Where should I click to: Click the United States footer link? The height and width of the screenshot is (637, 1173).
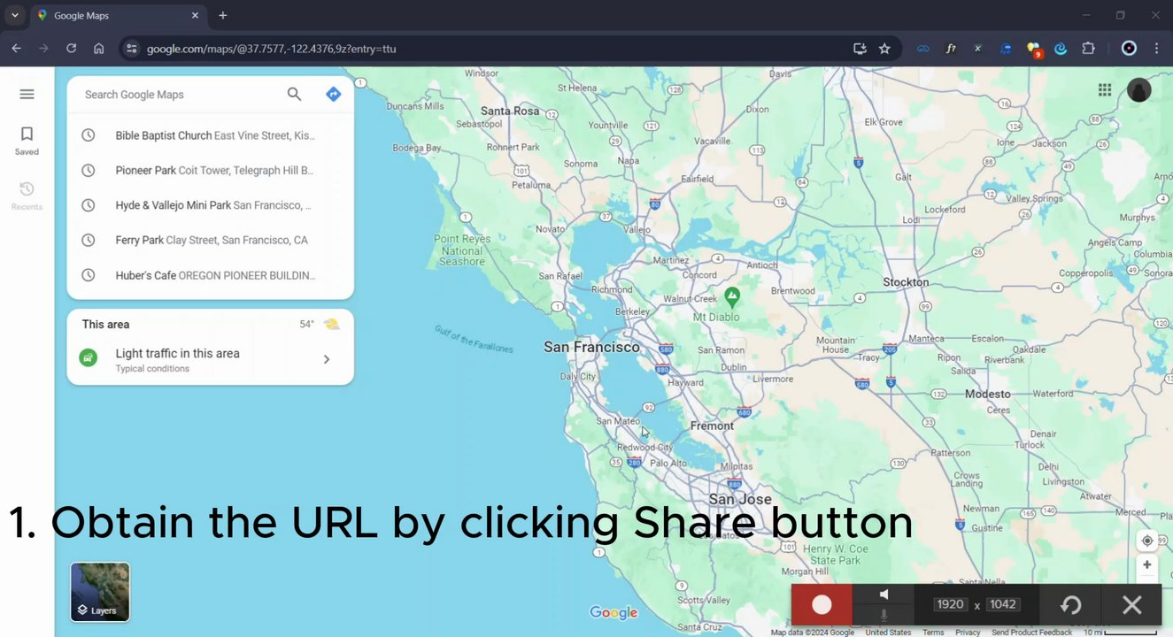tap(888, 633)
